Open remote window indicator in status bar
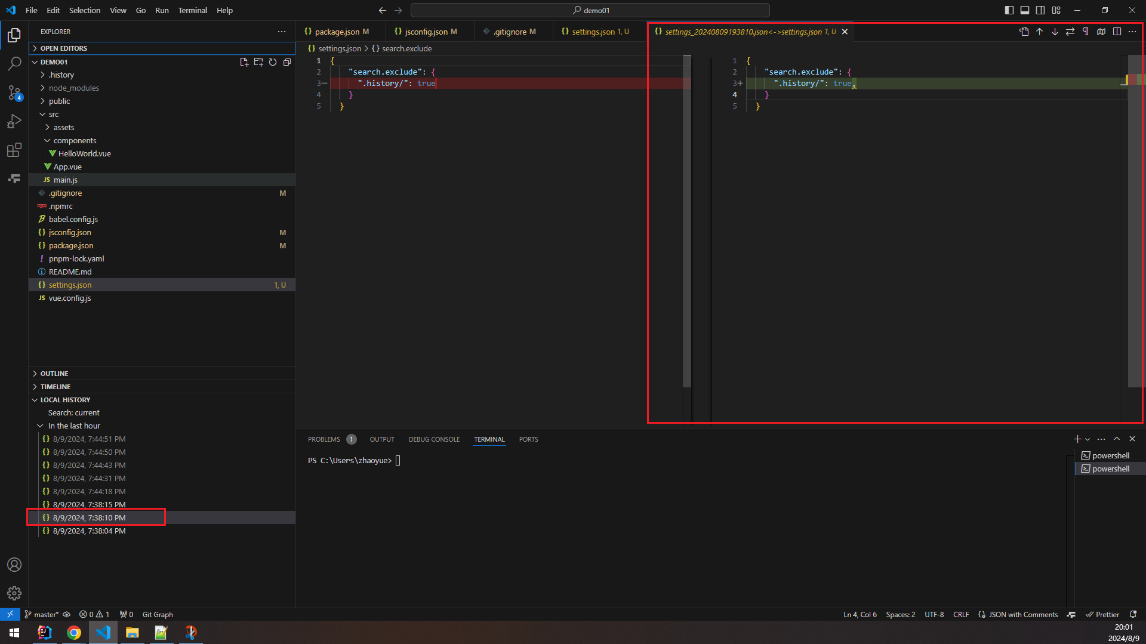 (10, 614)
